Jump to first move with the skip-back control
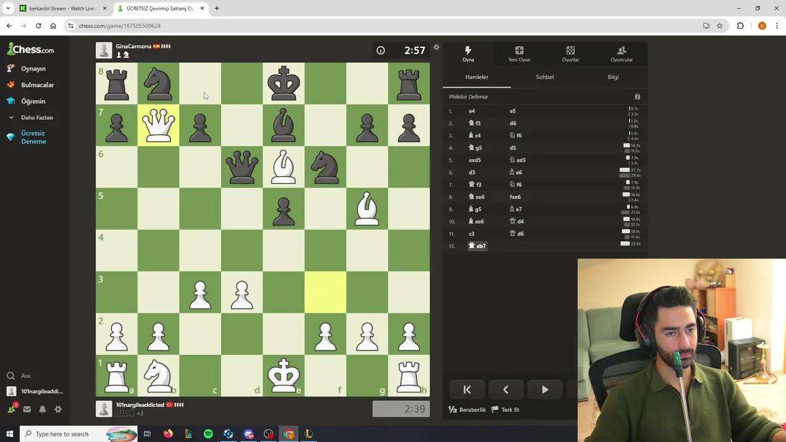 467,389
